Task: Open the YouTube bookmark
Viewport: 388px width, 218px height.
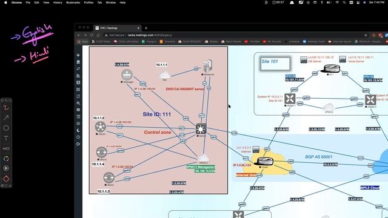Action: (252, 42)
